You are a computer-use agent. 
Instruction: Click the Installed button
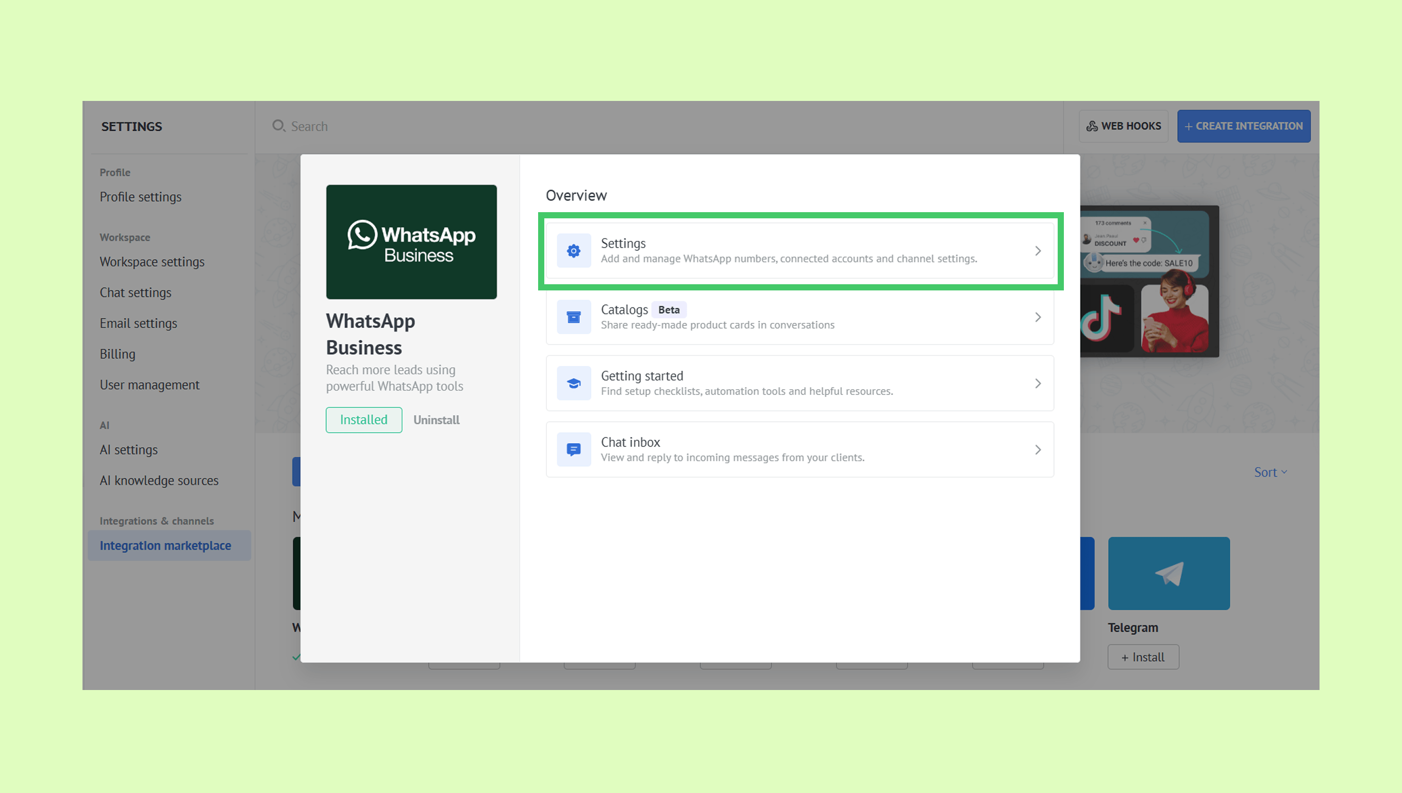point(363,420)
